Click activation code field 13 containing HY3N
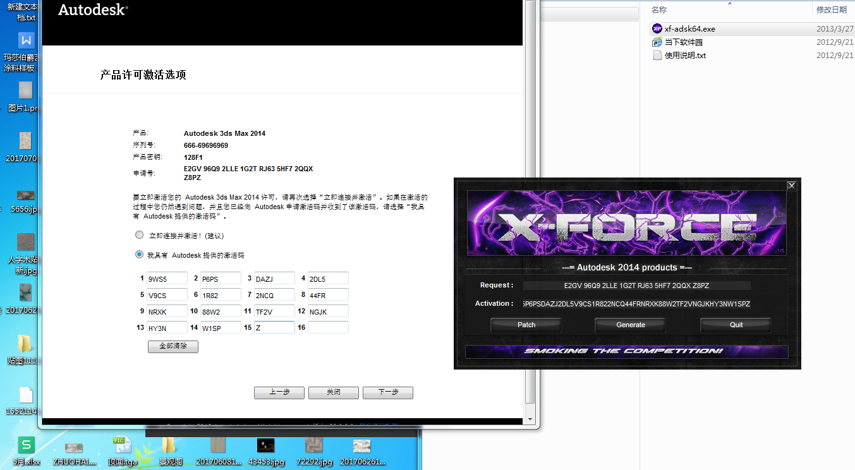855x470 pixels. (x=167, y=328)
